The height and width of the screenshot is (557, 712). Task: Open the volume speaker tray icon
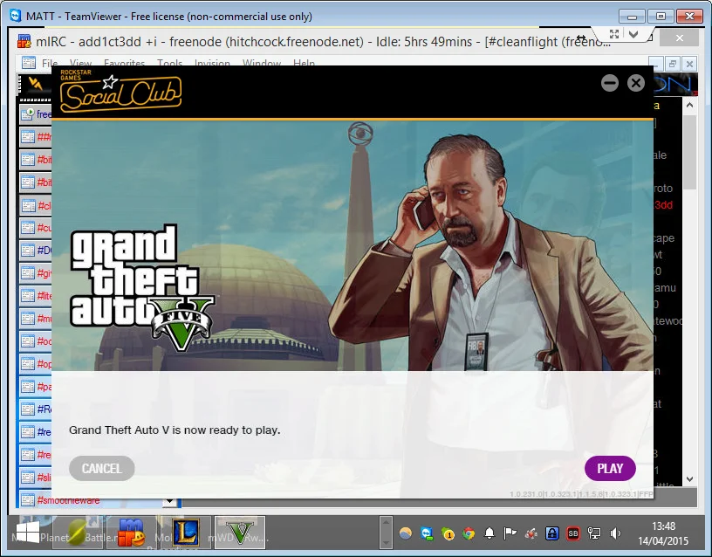coord(615,533)
